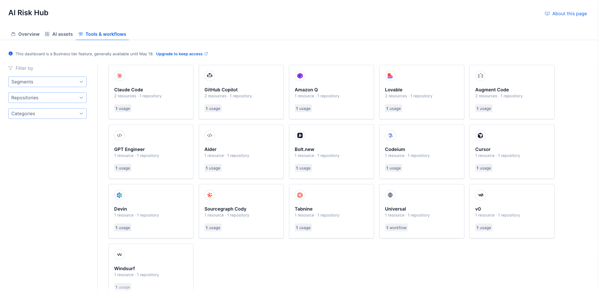Select the Tools & workflows tab

pos(102,34)
